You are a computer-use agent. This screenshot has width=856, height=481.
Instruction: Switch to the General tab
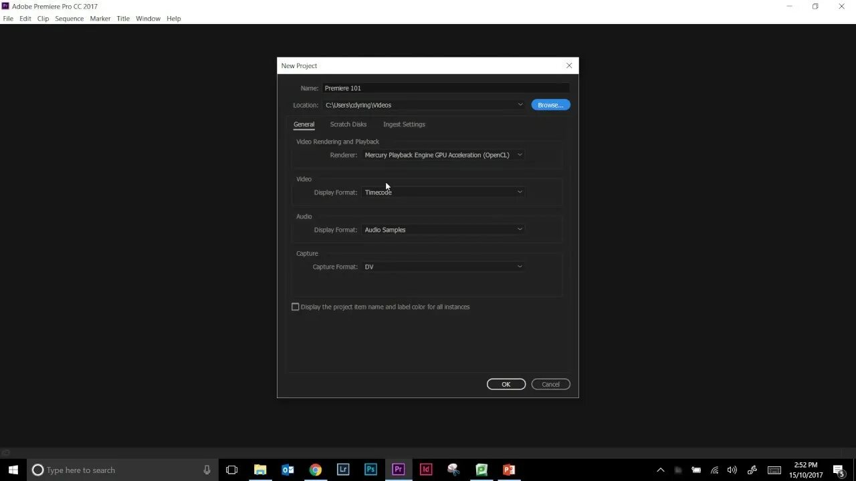tap(304, 124)
